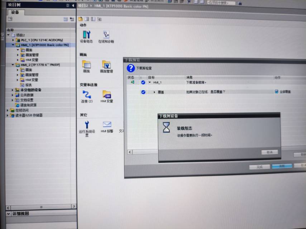Select 报表 under HMI_2 in tree
This screenshot has width=306, height=229.
[x=29, y=85]
